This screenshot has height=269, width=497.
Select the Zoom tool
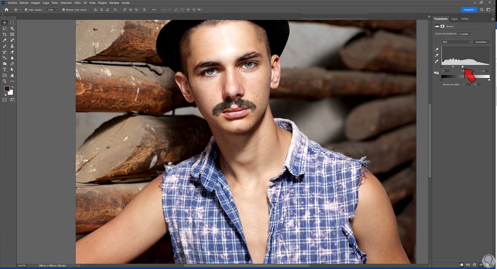click(5, 81)
